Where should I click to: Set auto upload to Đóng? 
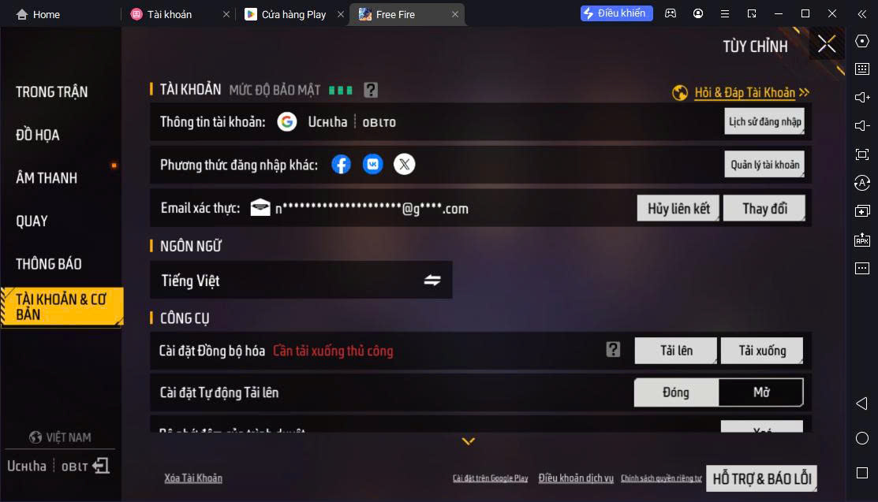[676, 392]
